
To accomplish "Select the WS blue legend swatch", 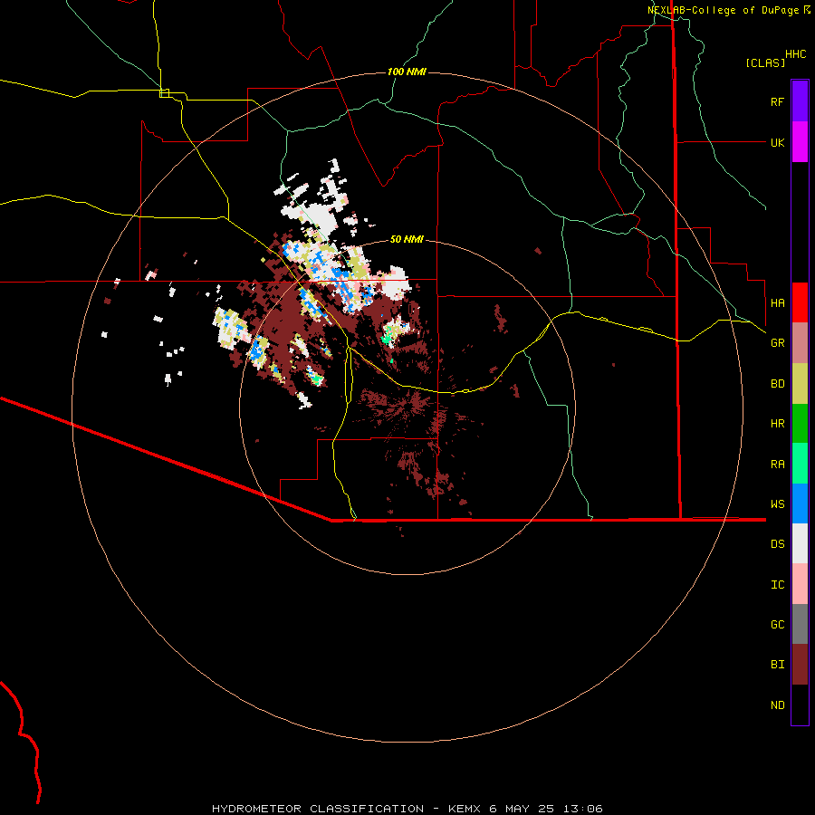I will click(x=800, y=503).
